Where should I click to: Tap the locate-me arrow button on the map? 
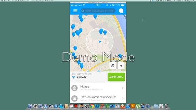121,66
